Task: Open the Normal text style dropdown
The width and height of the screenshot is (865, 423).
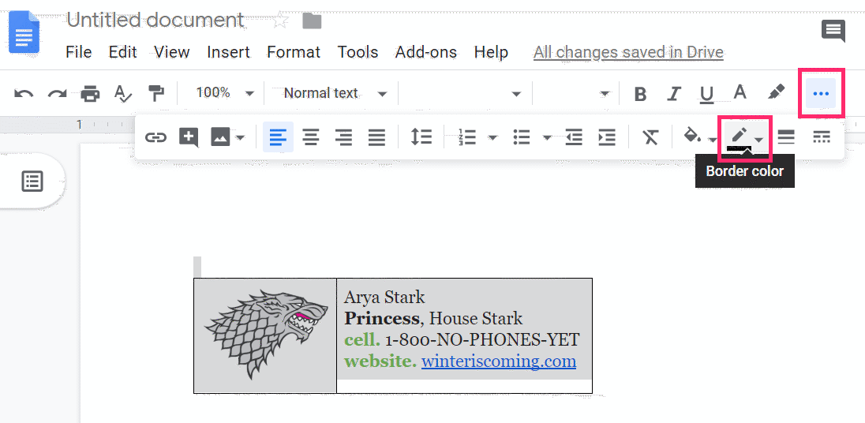Action: coord(335,93)
